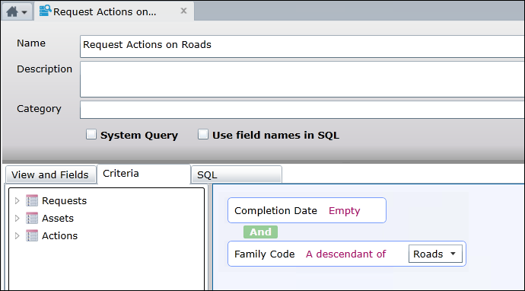Screen dimensions: 525x291
Task: Close the Request Actions on... tab
Action: 183,11
